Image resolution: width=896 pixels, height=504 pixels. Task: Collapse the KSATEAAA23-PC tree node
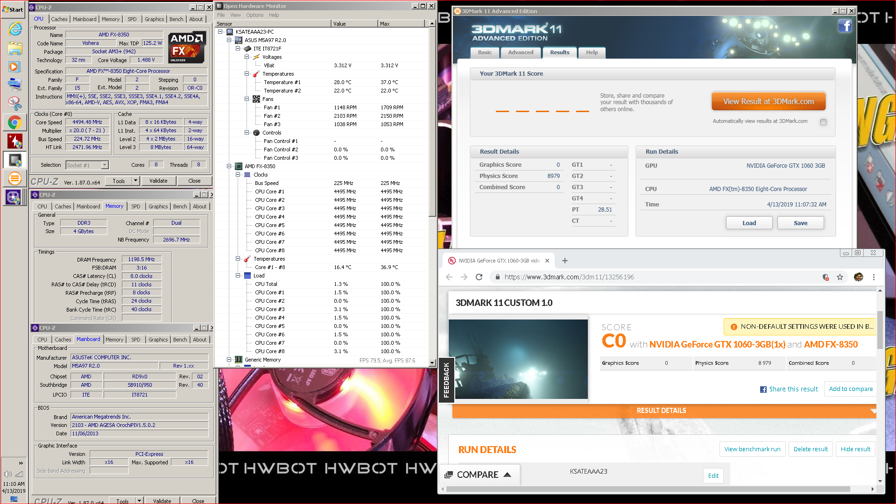coord(220,32)
